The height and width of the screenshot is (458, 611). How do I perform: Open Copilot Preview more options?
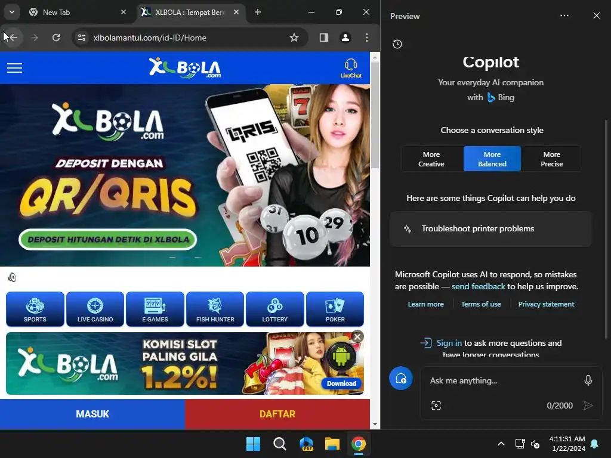point(564,16)
